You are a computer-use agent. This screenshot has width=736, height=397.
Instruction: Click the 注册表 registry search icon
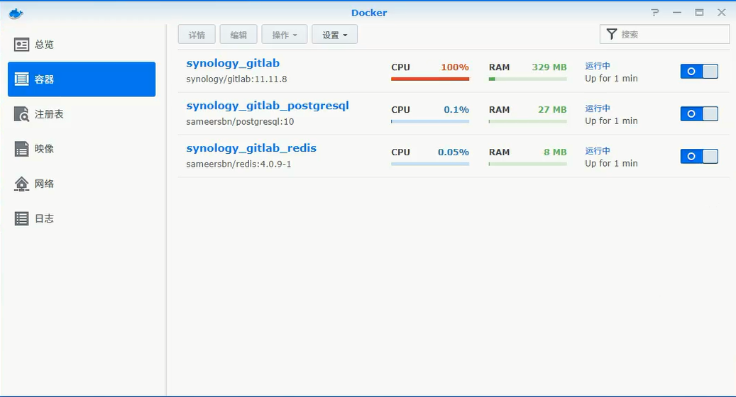click(x=21, y=114)
